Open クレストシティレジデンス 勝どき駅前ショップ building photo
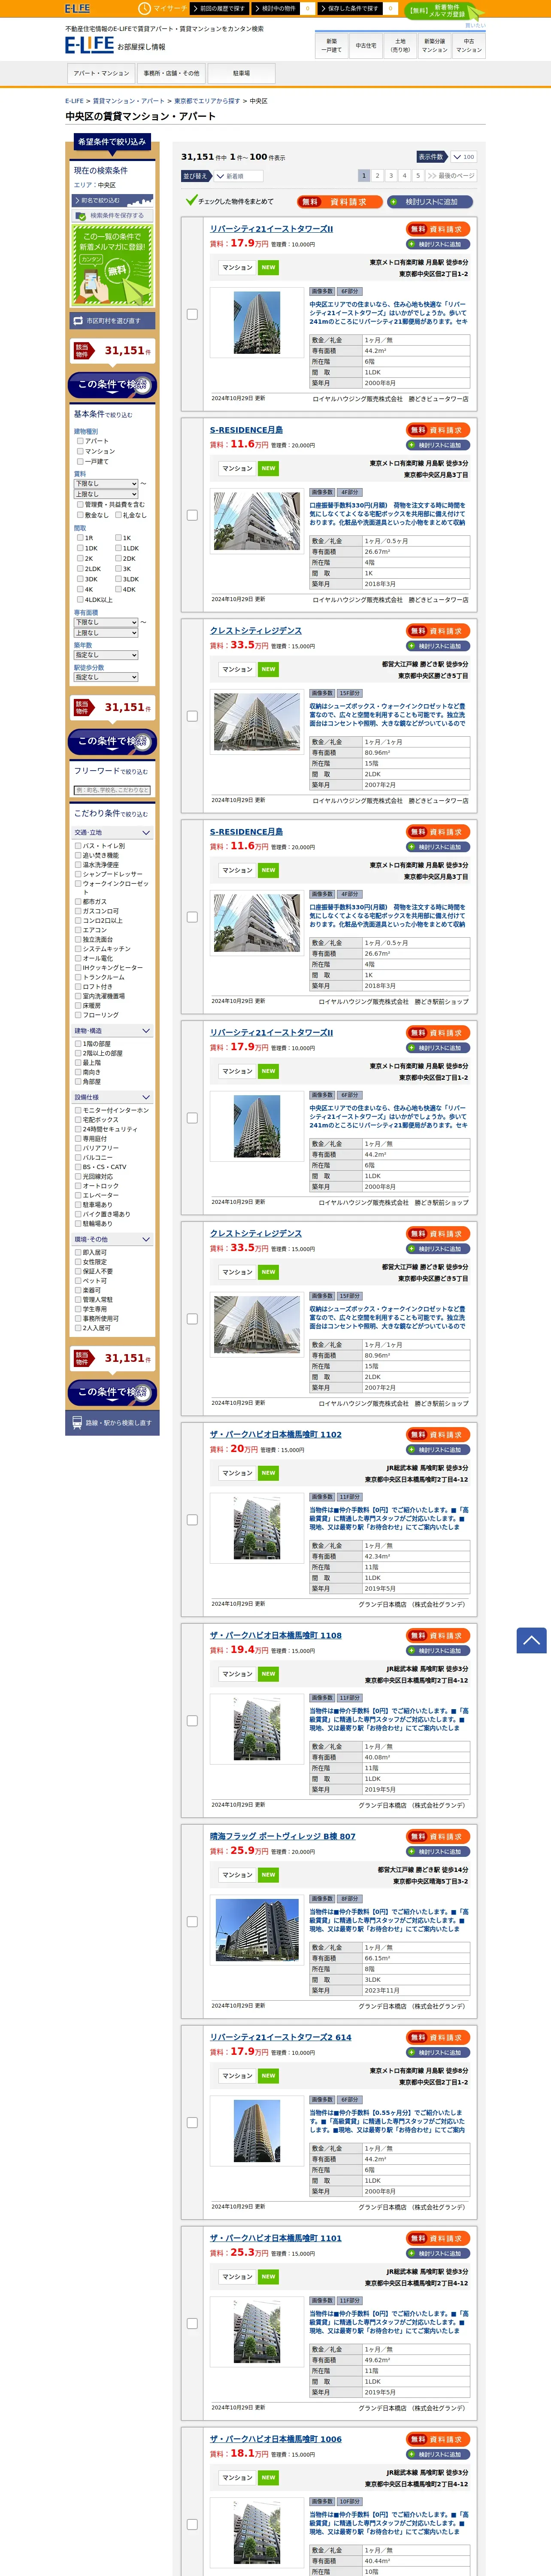Viewport: 551px width, 2576px height. point(257,1325)
